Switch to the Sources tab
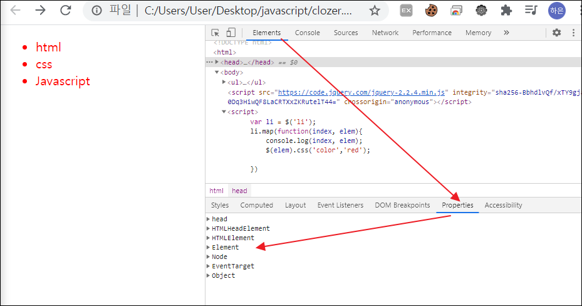This screenshot has width=582, height=306. click(346, 33)
